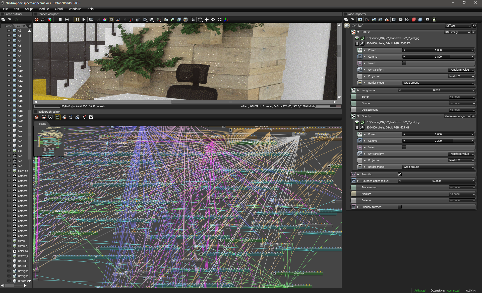
Task: Click the move gizmo cross-arrows icon
Action: click(x=207, y=20)
